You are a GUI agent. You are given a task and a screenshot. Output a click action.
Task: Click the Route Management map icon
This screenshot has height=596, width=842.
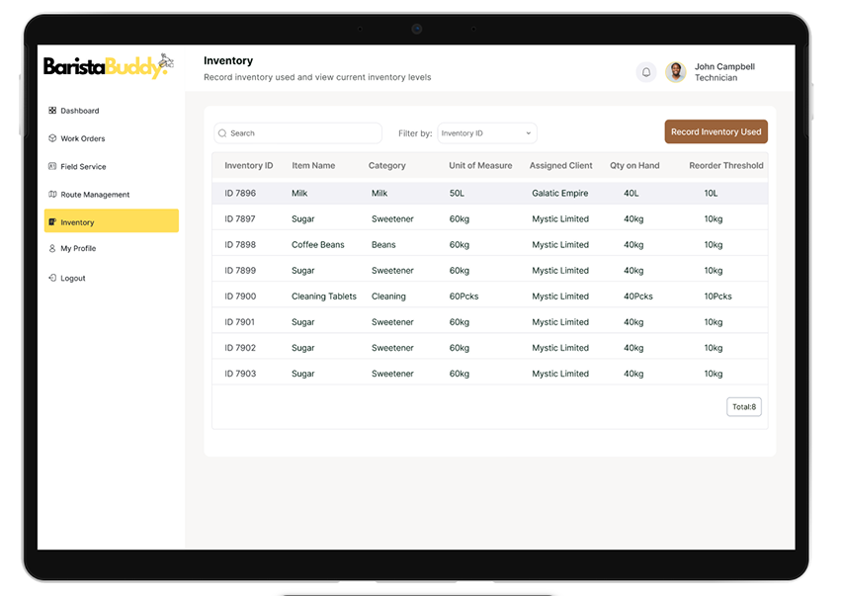point(52,195)
